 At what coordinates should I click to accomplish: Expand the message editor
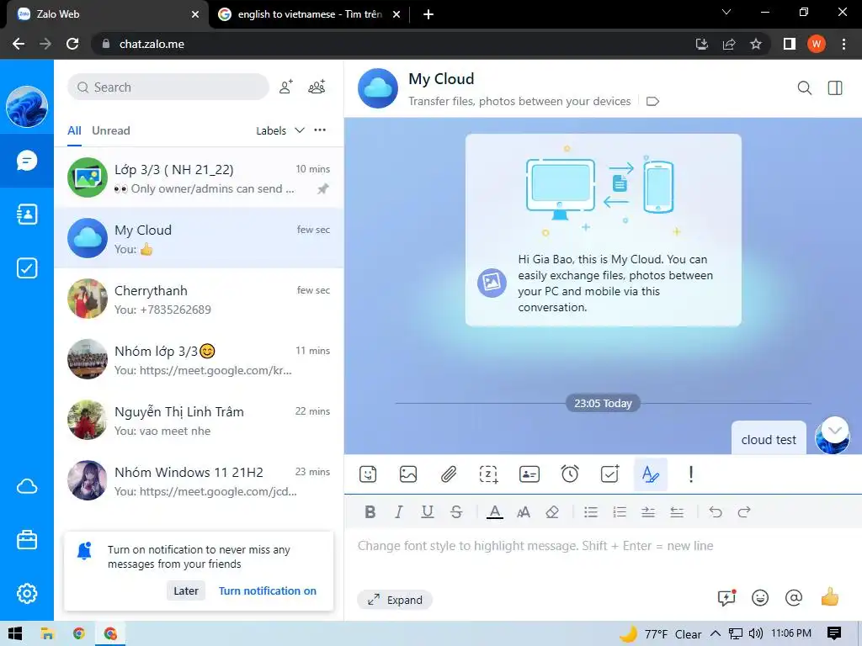(x=395, y=600)
